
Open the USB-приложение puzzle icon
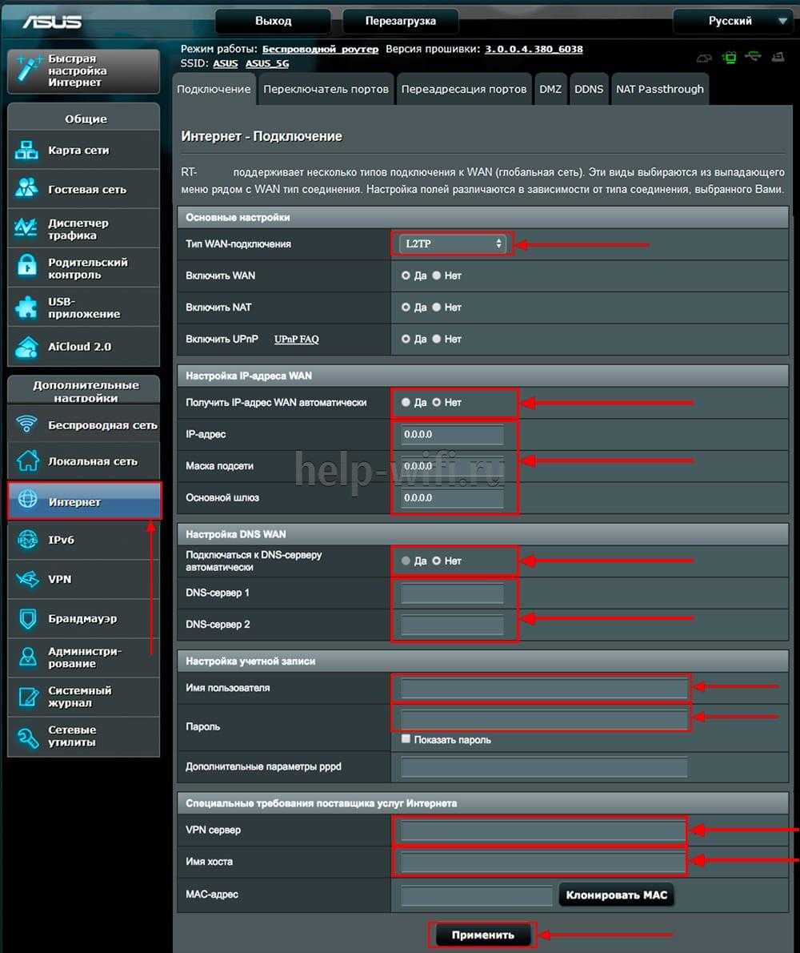27,308
